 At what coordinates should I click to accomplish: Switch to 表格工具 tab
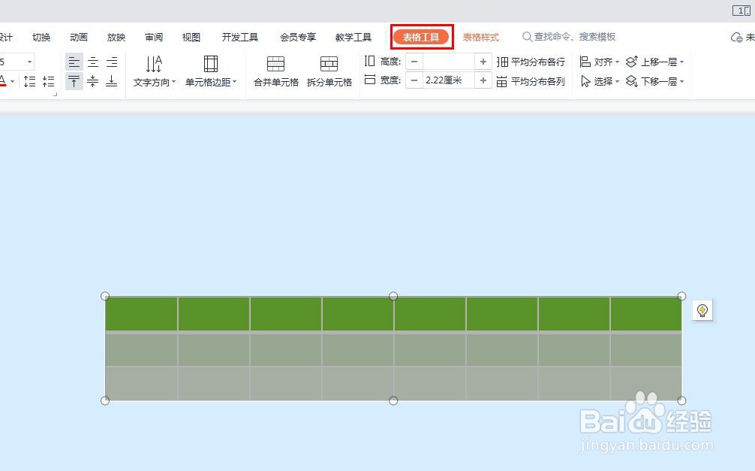click(x=421, y=37)
